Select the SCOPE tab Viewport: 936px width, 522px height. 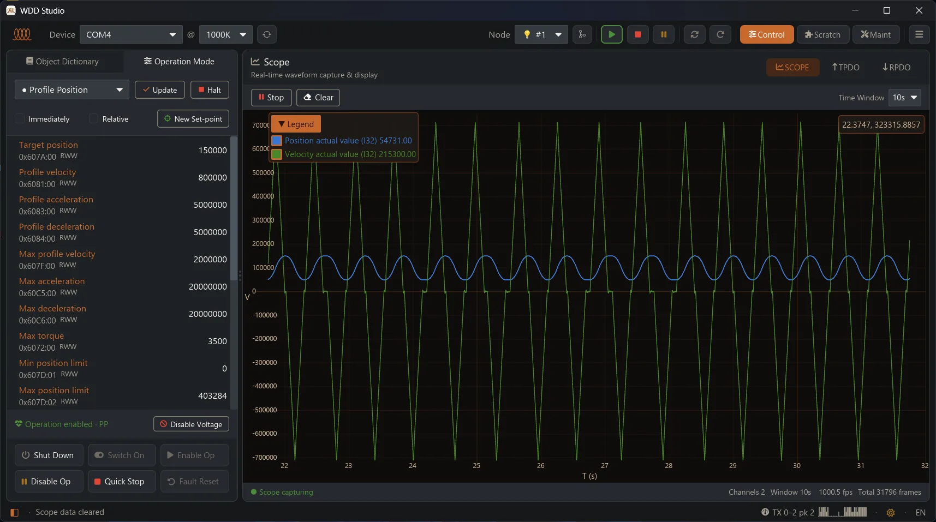coord(793,67)
